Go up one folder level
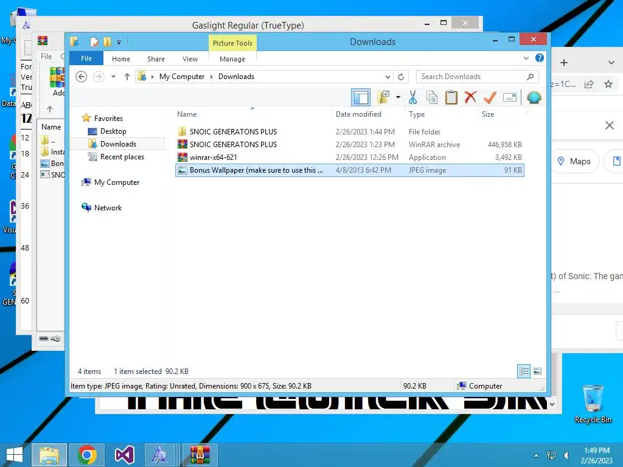This screenshot has height=467, width=623. 127,77
